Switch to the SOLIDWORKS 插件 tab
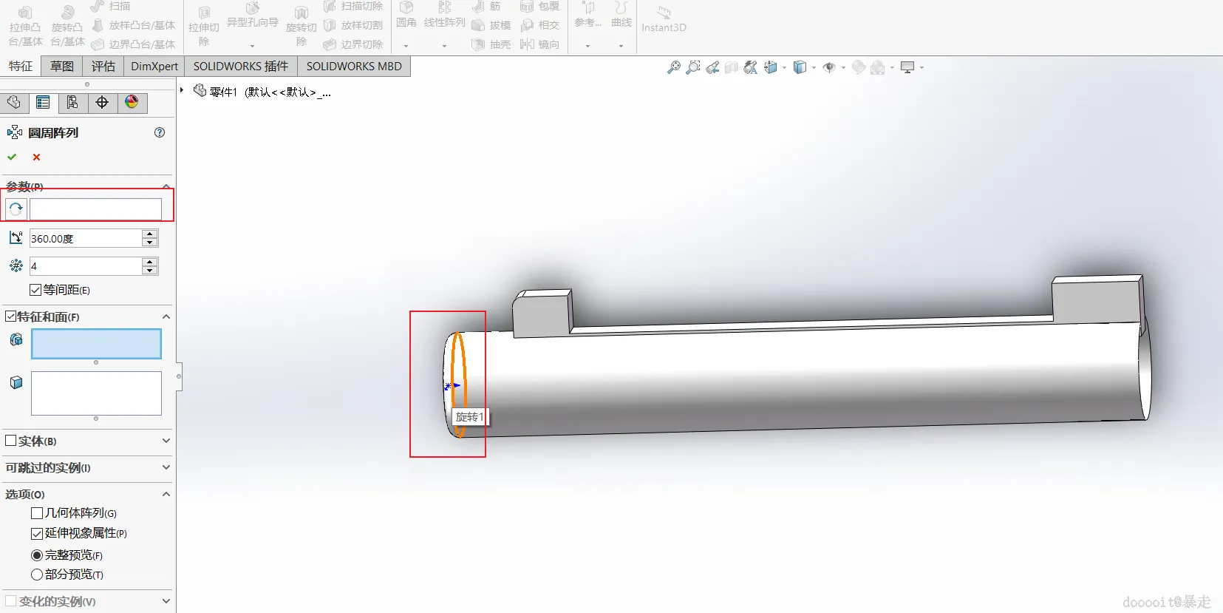 click(241, 66)
